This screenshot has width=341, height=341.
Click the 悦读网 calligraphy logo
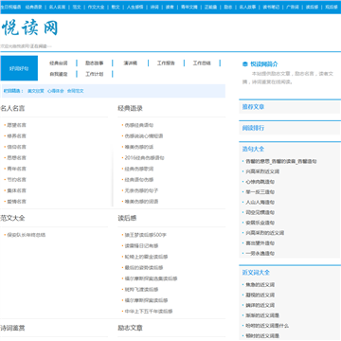[29, 27]
